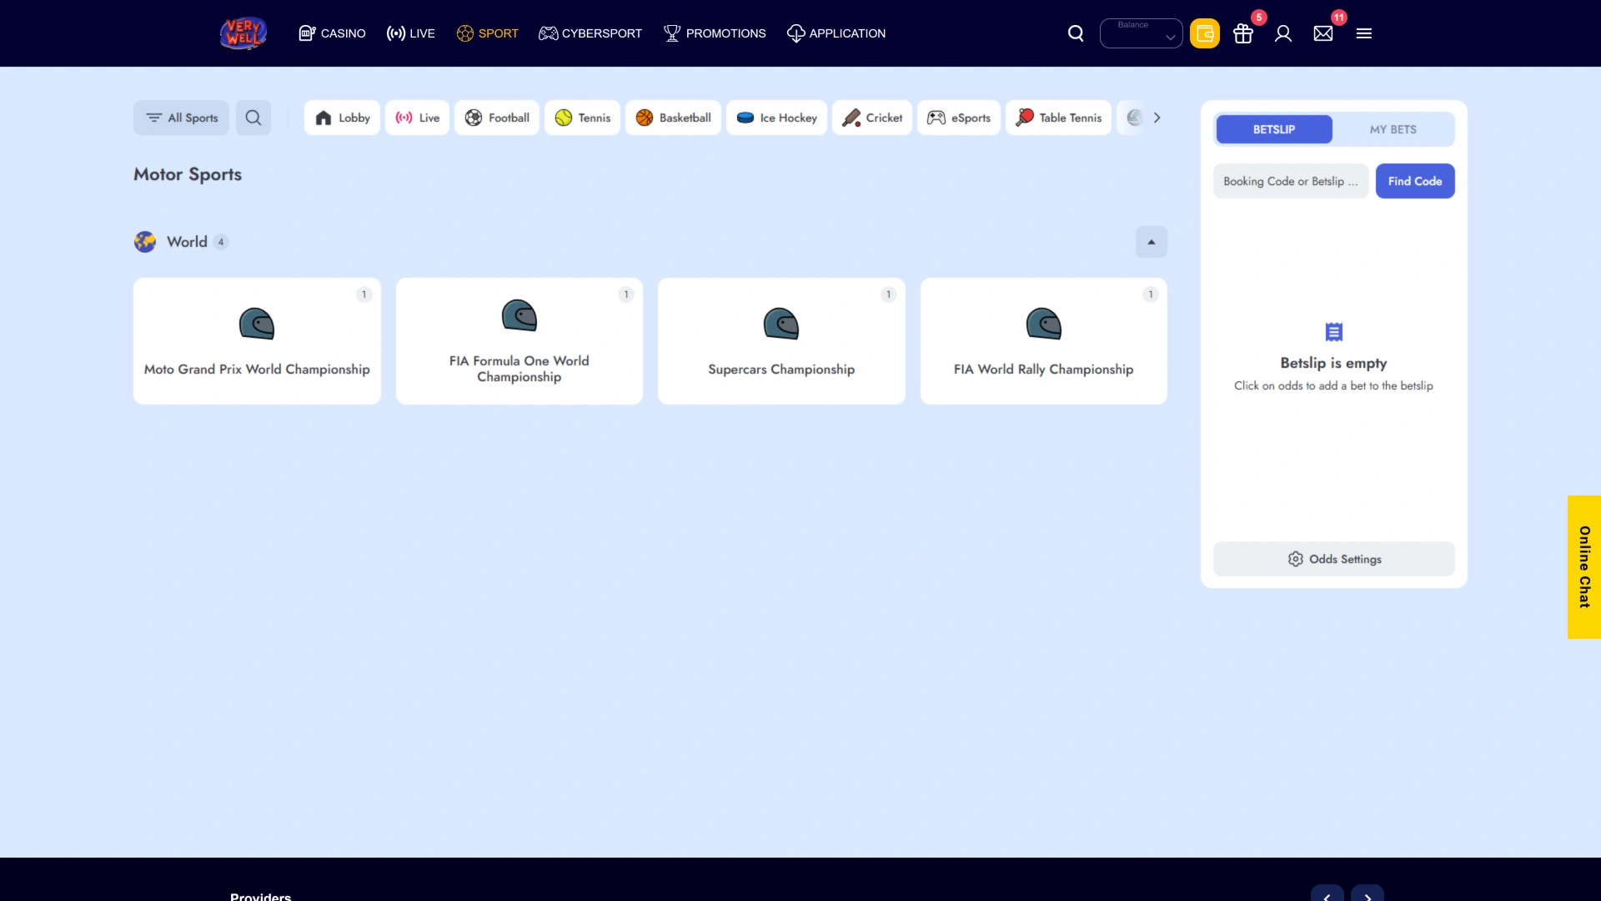Show more sports with right chevron

coord(1157,118)
